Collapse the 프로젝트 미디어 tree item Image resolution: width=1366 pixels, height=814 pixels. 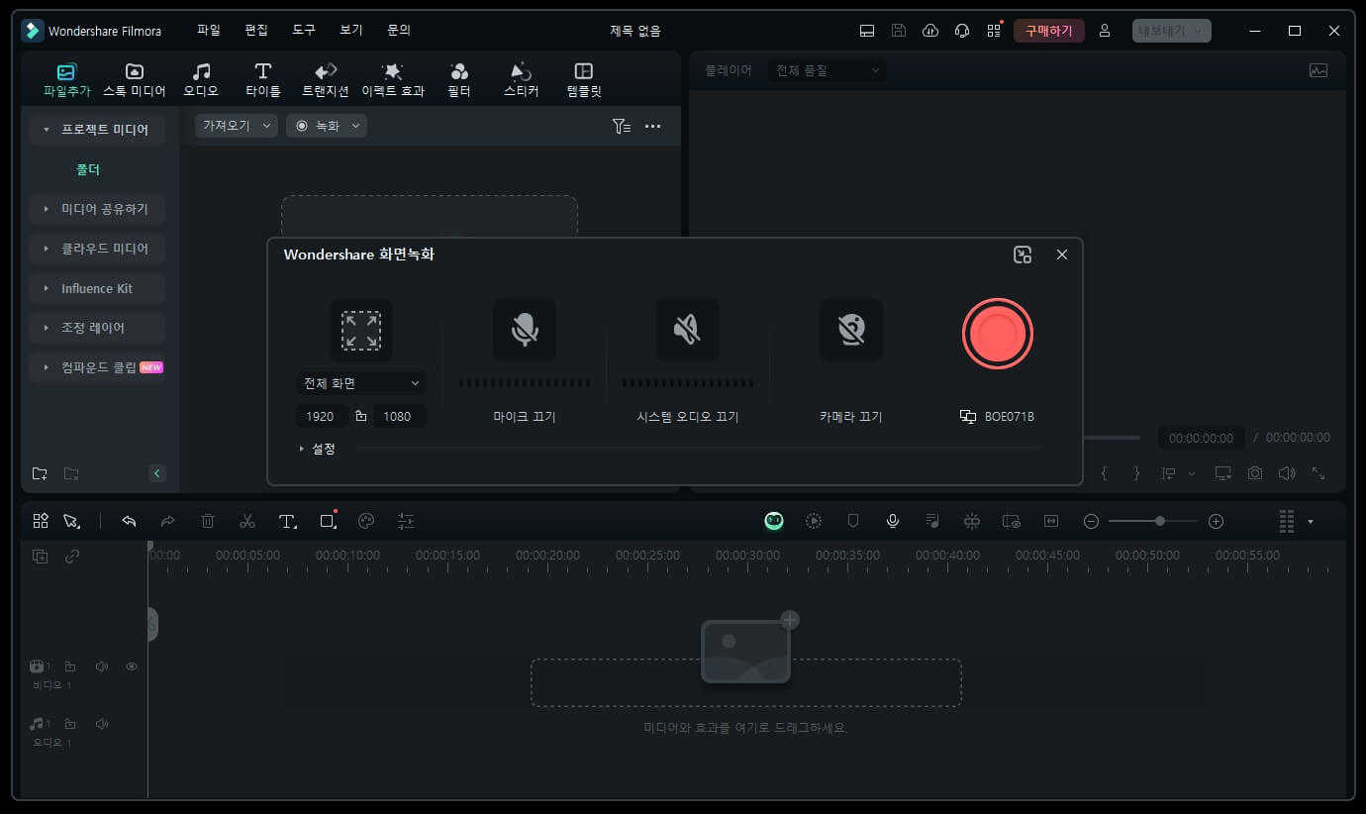coord(47,130)
